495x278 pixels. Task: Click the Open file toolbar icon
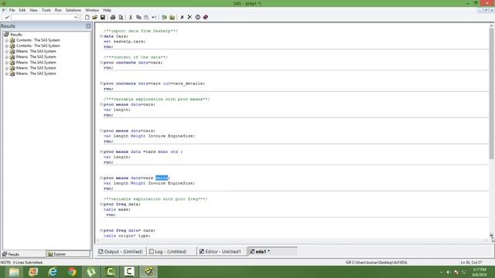(x=94, y=17)
